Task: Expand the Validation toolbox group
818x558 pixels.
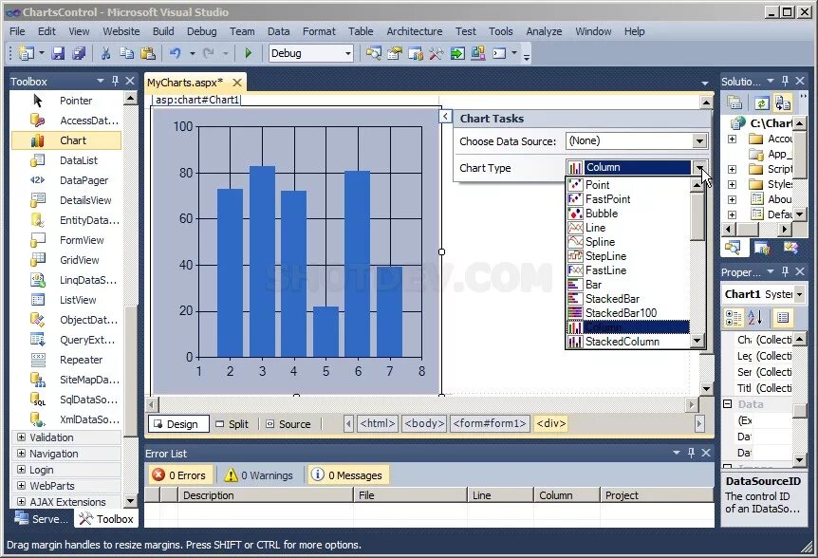Action: (x=22, y=437)
